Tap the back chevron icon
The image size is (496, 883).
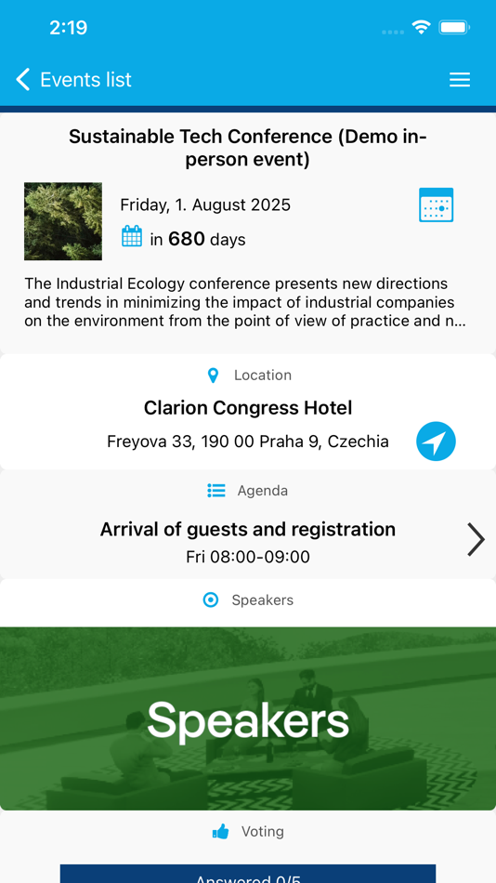[22, 79]
